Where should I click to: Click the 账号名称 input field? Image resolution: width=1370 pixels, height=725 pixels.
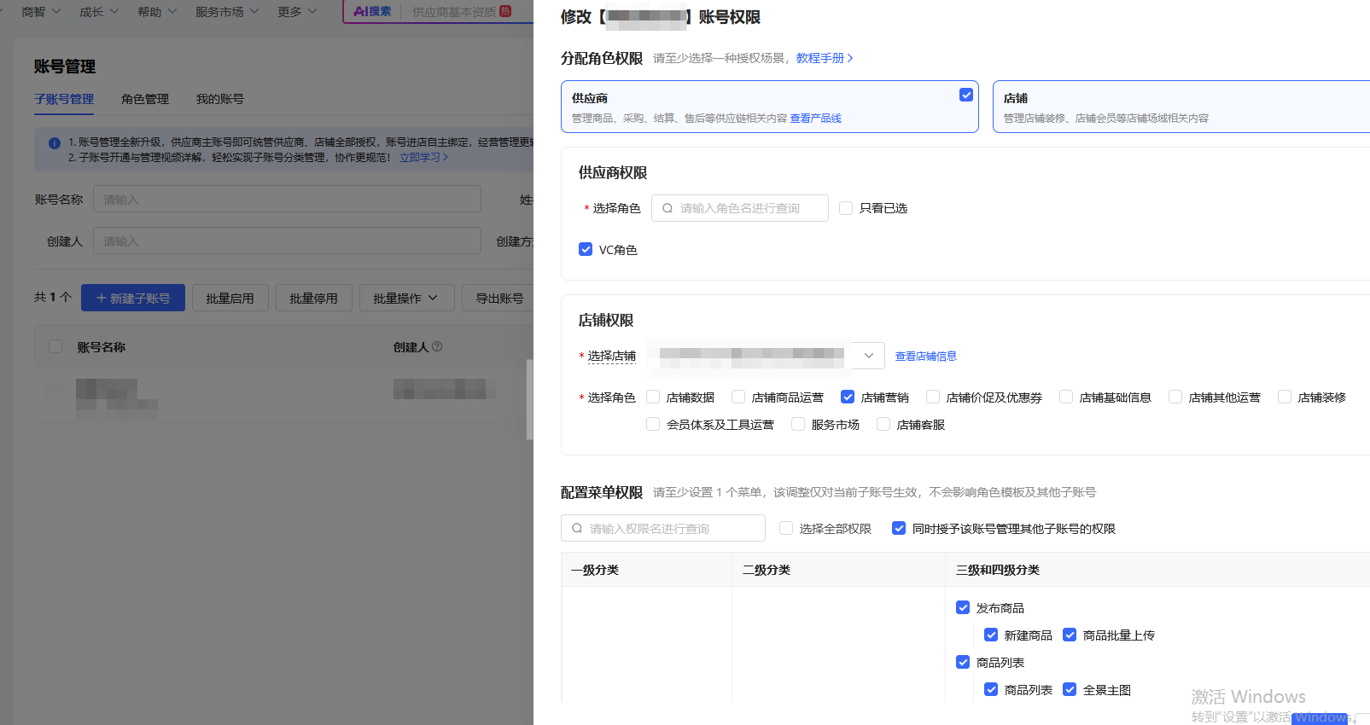287,200
